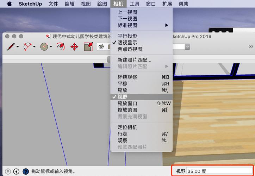255x176 pixels.
Task: Open the toolbar combo box dropdown
Action: pos(187,47)
